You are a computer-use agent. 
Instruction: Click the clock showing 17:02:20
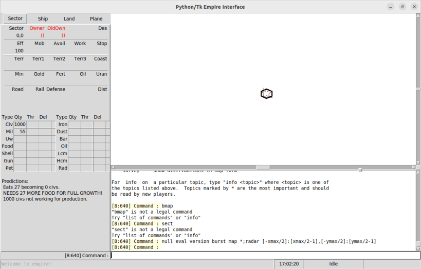point(289,264)
